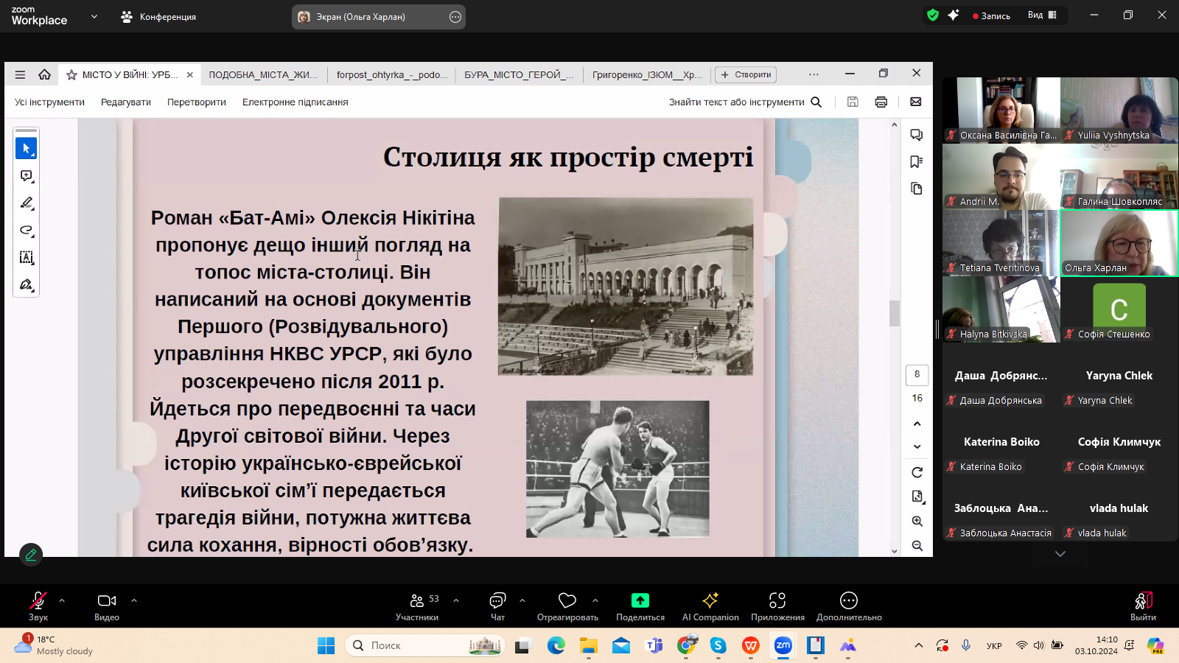Image resolution: width=1179 pixels, height=663 pixels.
Task: Select the highlighter pen tool
Action: [x=26, y=203]
